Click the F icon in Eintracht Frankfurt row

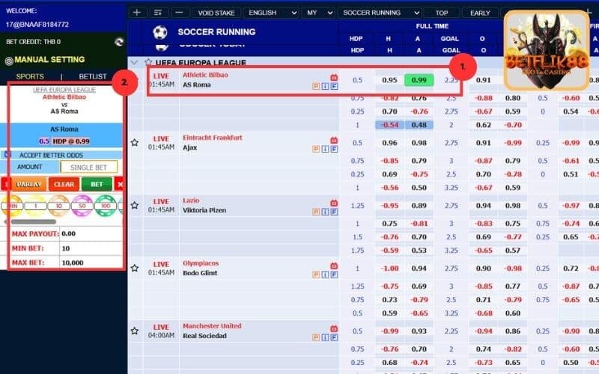[x=334, y=149]
